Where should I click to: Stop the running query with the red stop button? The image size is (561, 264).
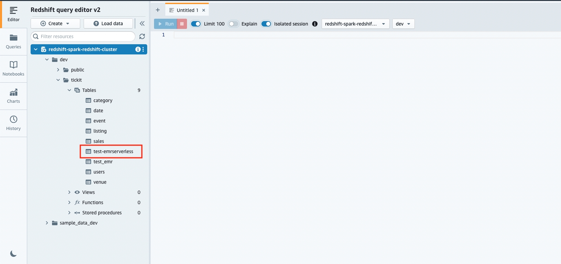pos(182,24)
